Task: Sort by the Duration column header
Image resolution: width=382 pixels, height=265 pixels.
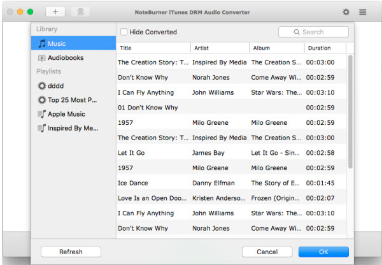Action: pyautogui.click(x=324, y=48)
